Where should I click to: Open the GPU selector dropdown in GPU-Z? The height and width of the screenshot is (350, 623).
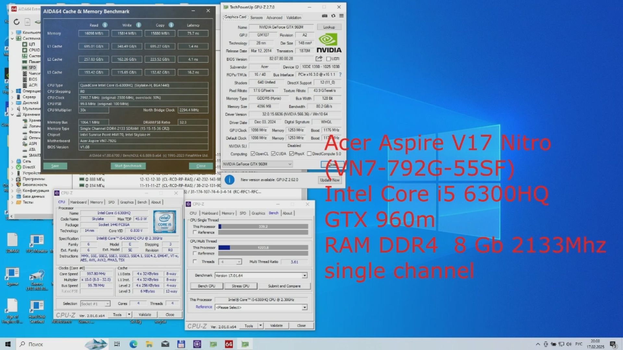[290, 164]
